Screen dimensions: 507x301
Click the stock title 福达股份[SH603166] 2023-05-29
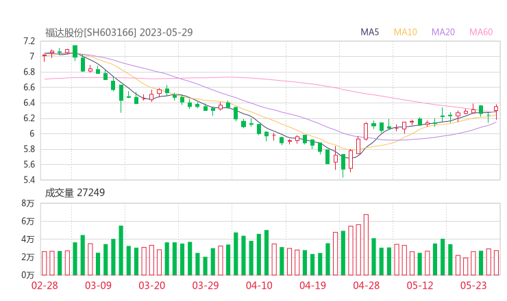coord(119,32)
